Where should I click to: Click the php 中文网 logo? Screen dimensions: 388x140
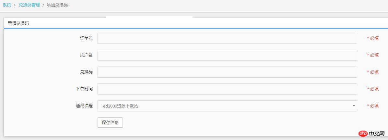[x=369, y=134]
